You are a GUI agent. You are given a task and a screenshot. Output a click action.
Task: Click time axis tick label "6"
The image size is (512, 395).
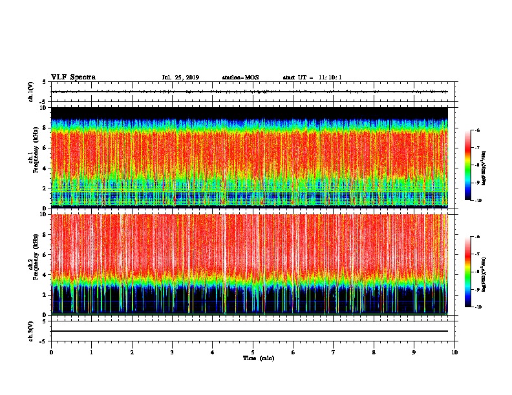(x=293, y=352)
